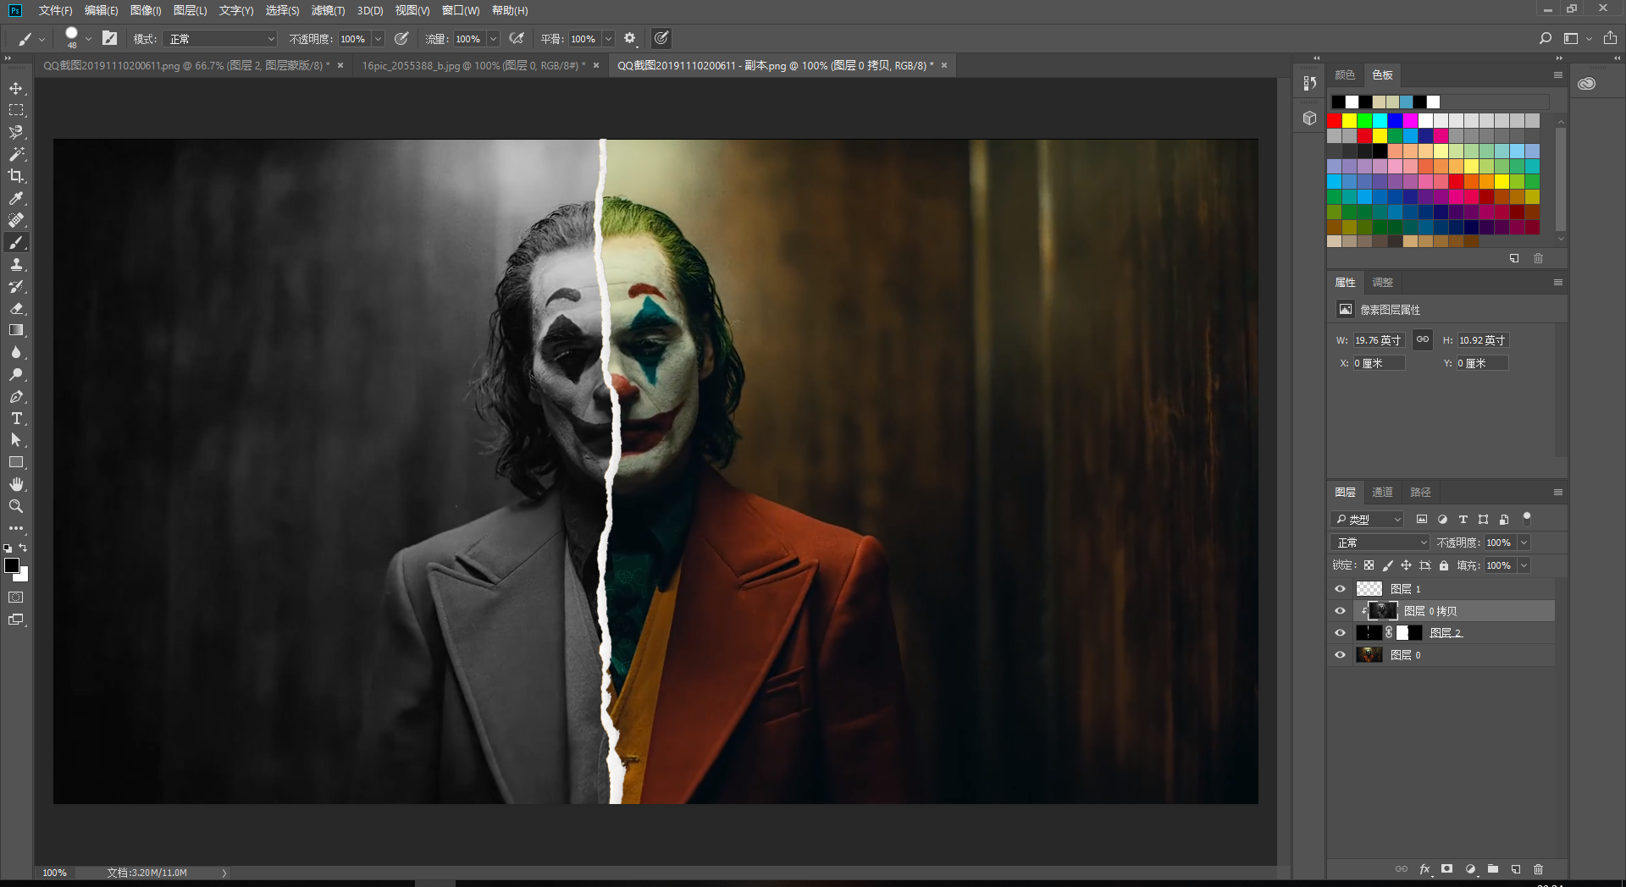Hide the 图层 1 layer
Image resolution: width=1626 pixels, height=887 pixels.
(x=1340, y=589)
